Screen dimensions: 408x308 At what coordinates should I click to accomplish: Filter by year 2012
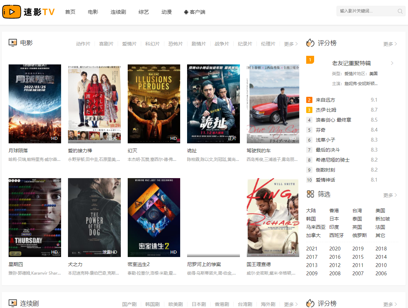pos(335,265)
